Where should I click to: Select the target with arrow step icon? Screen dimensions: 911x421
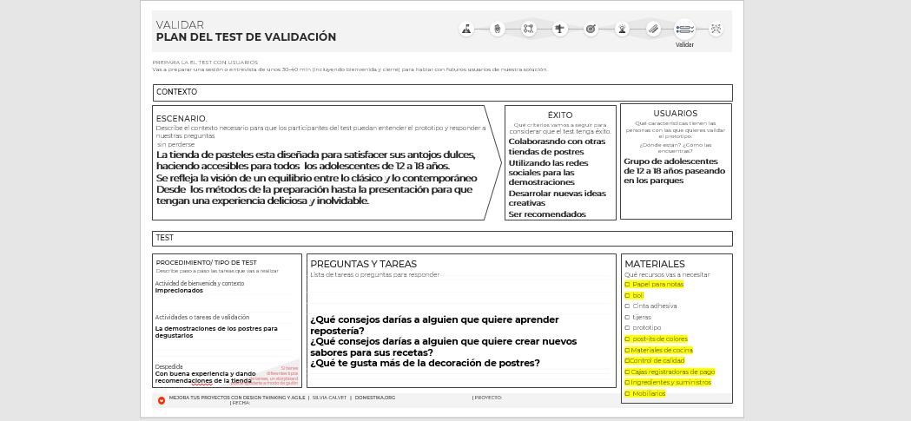click(591, 29)
